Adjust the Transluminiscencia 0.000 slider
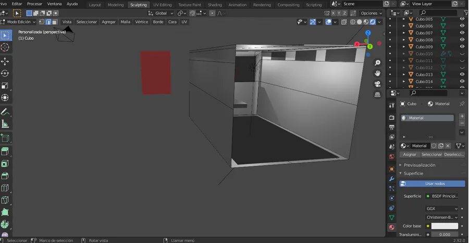This screenshot has height=243, width=469. point(445,235)
